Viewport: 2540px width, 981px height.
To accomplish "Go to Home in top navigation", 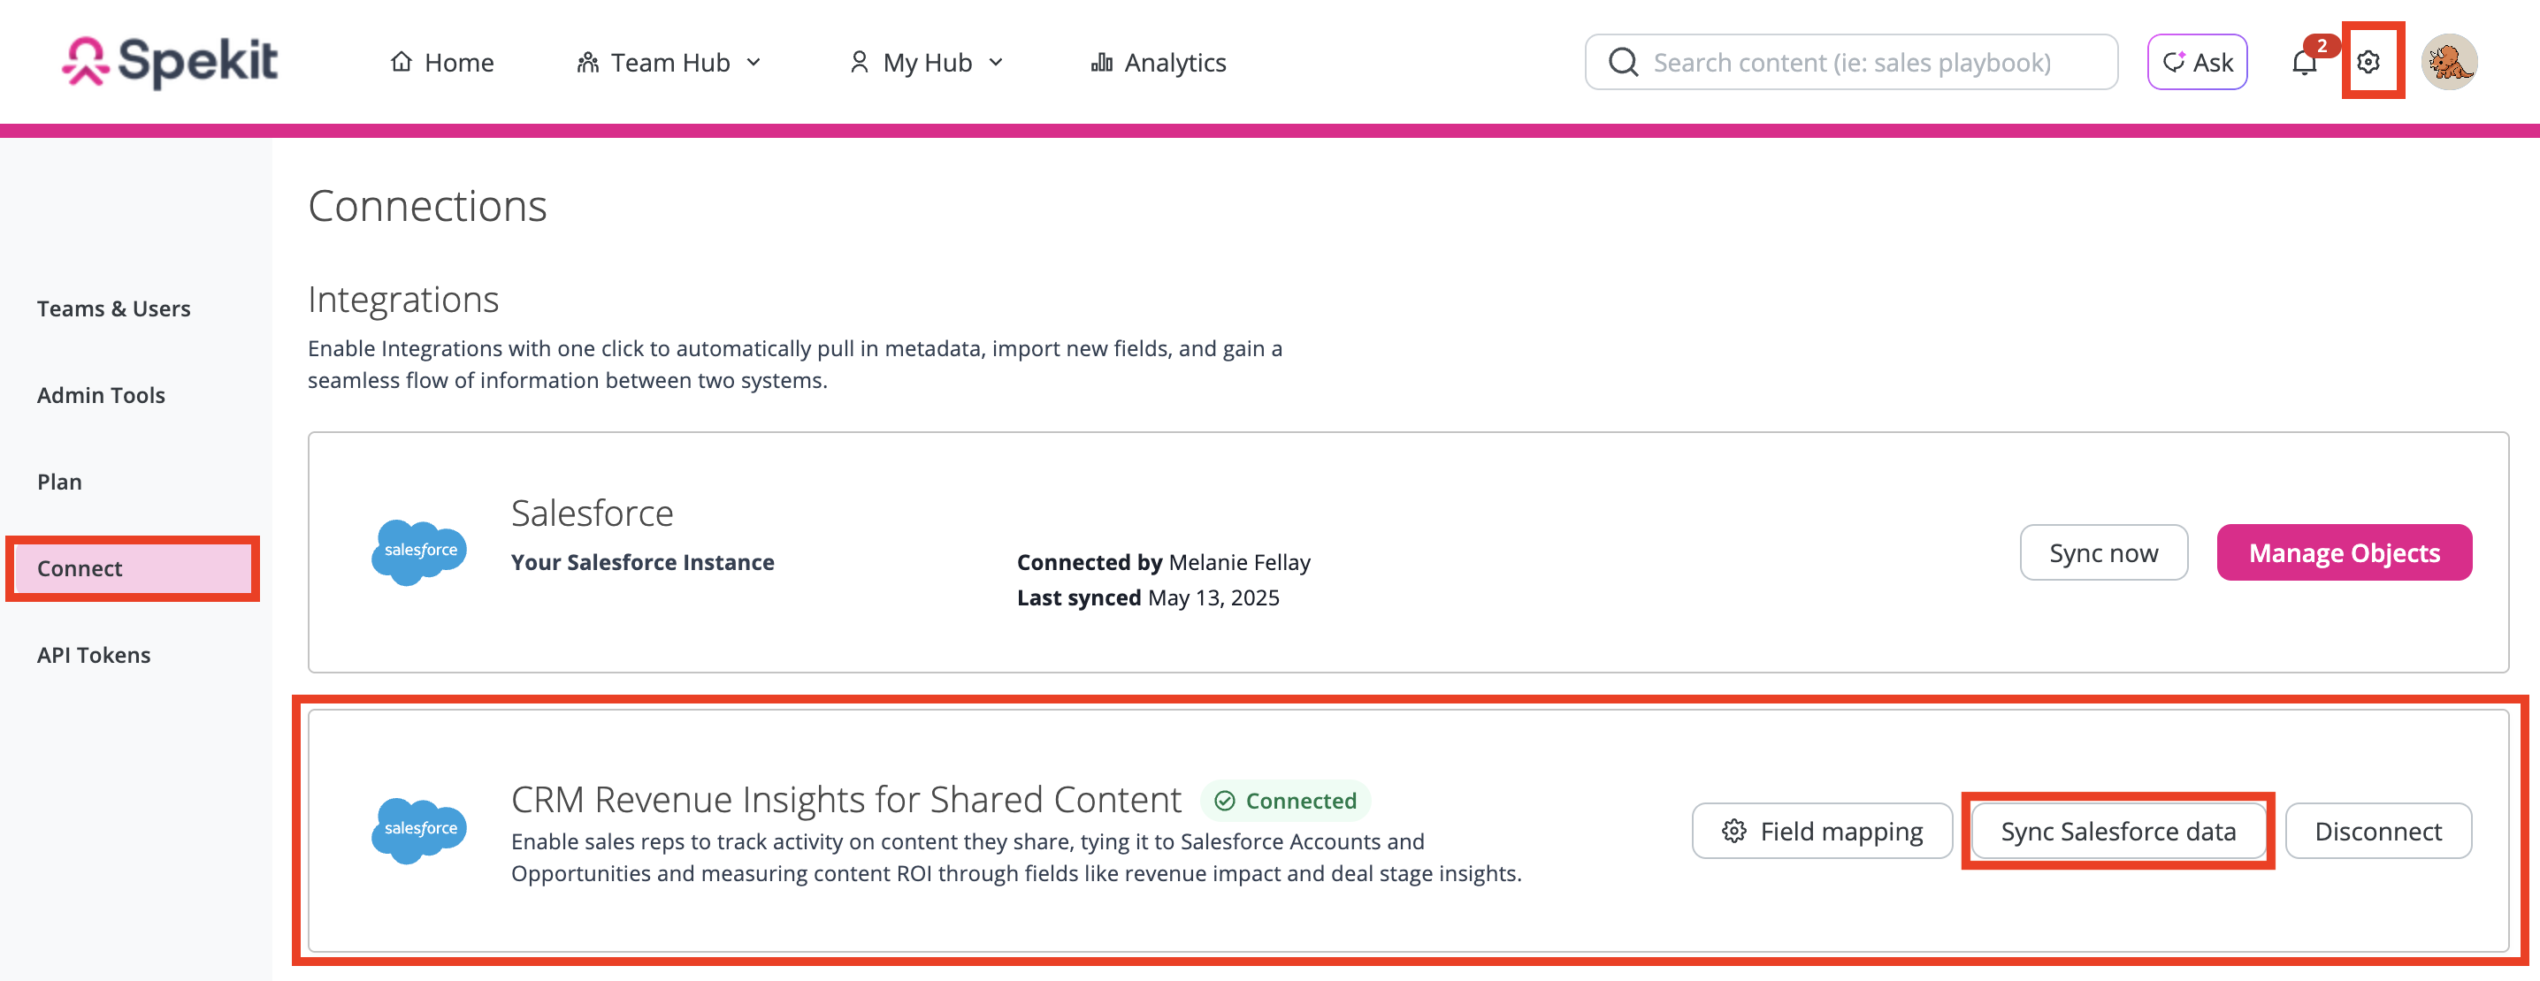I will coord(441,62).
